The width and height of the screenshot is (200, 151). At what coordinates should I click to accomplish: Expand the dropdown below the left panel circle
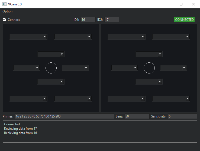point(51,82)
